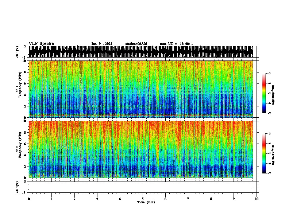Click the "VLF Spectra" title text
Viewport: 289px width, 223px height.
[41, 44]
